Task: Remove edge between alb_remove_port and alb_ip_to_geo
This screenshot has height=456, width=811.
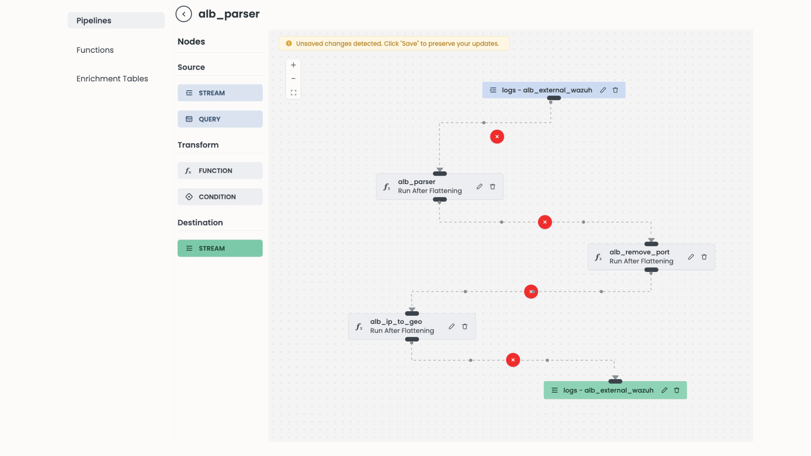Action: tap(531, 292)
